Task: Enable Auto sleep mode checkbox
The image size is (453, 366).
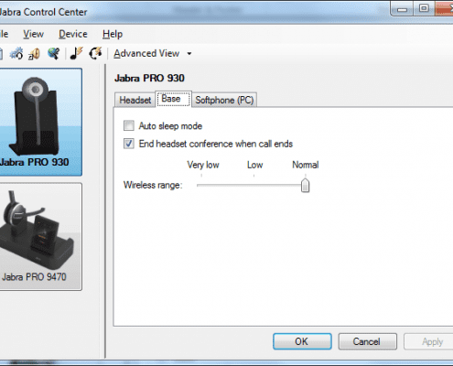Action: [129, 125]
